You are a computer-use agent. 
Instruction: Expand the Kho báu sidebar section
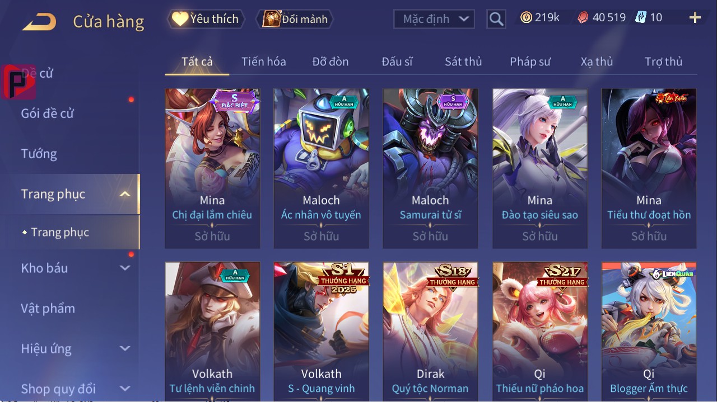tap(125, 268)
